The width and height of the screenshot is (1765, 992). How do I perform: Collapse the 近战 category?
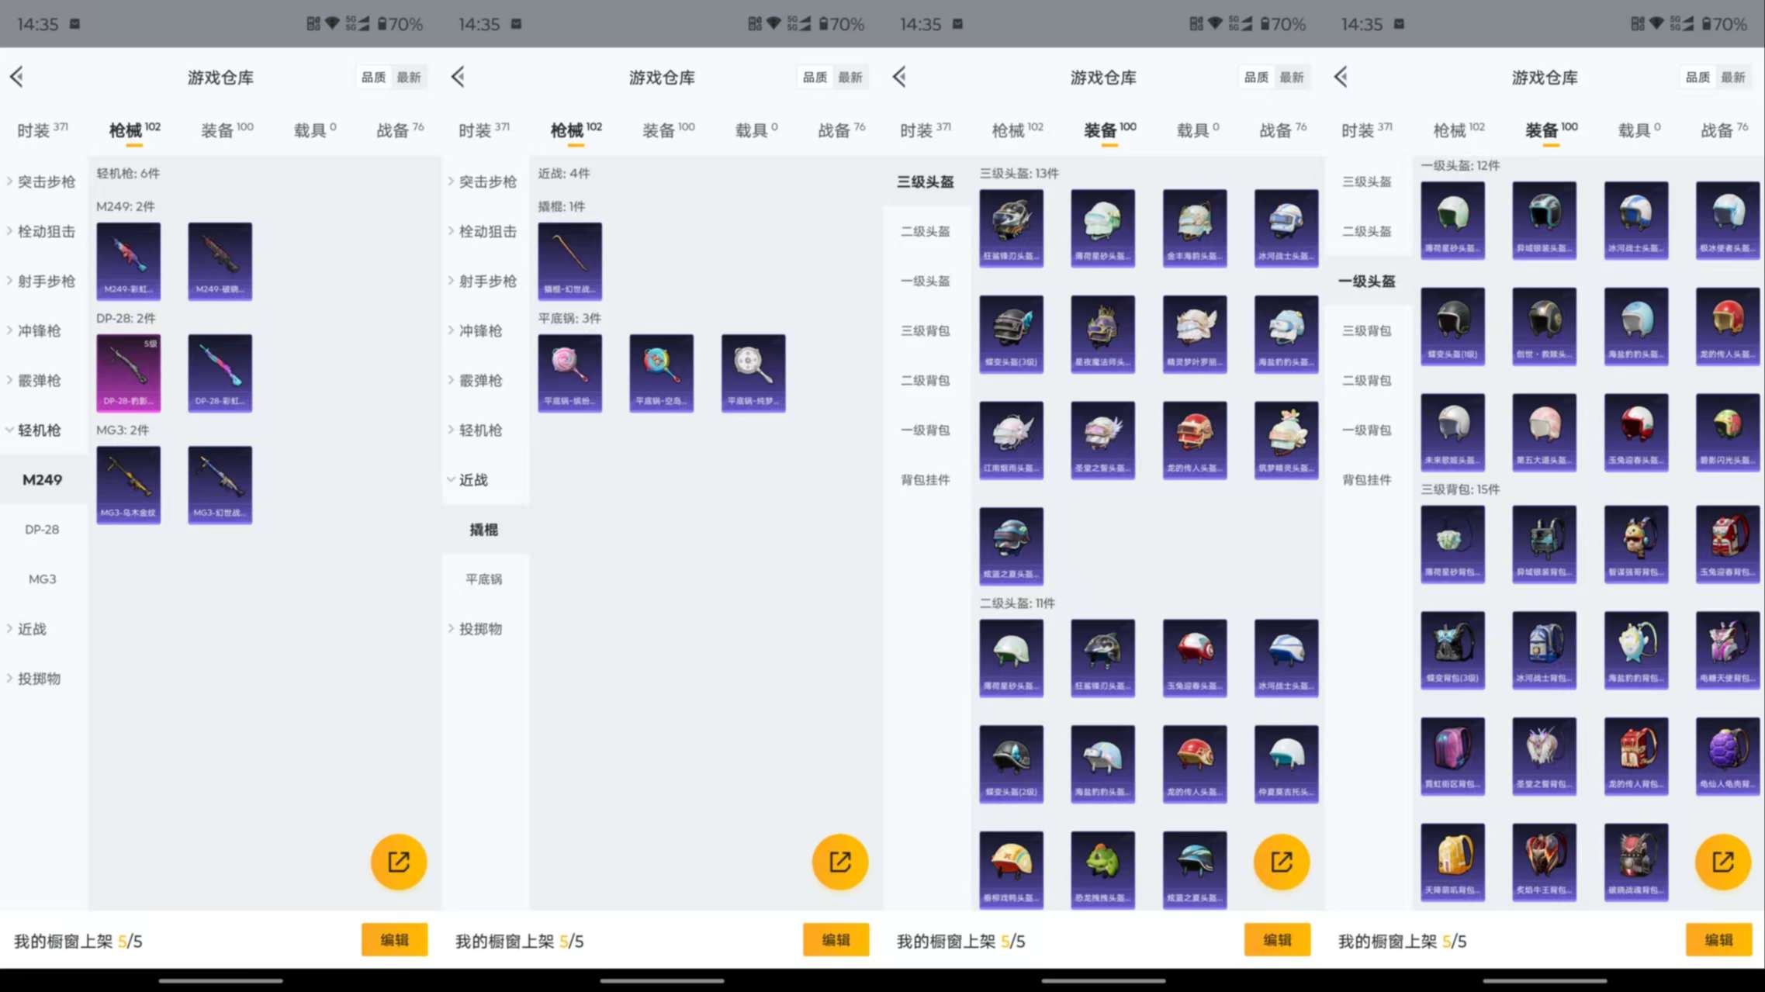tap(475, 479)
